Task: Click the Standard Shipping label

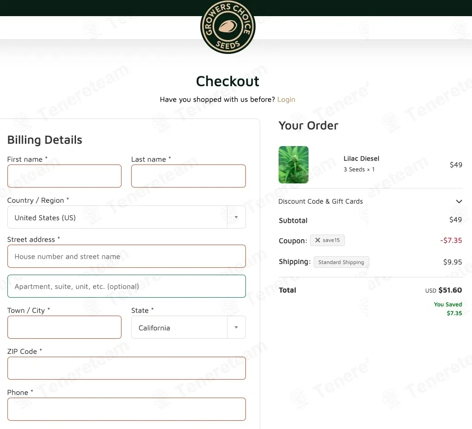Action: point(341,262)
